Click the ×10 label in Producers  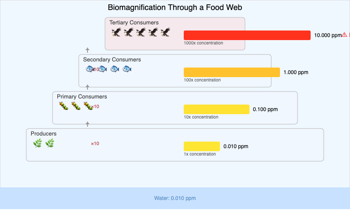click(95, 144)
